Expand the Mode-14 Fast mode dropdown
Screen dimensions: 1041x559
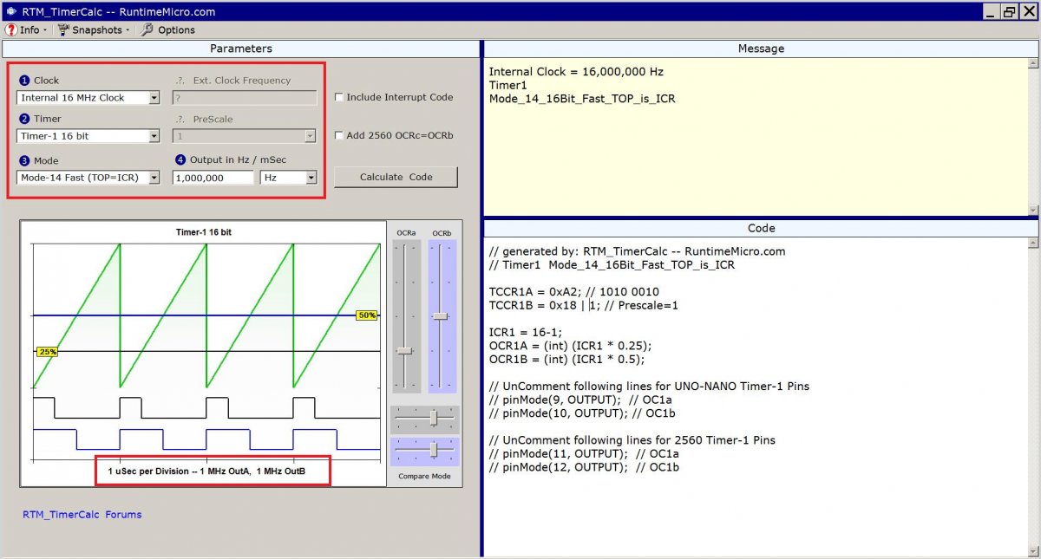(154, 178)
